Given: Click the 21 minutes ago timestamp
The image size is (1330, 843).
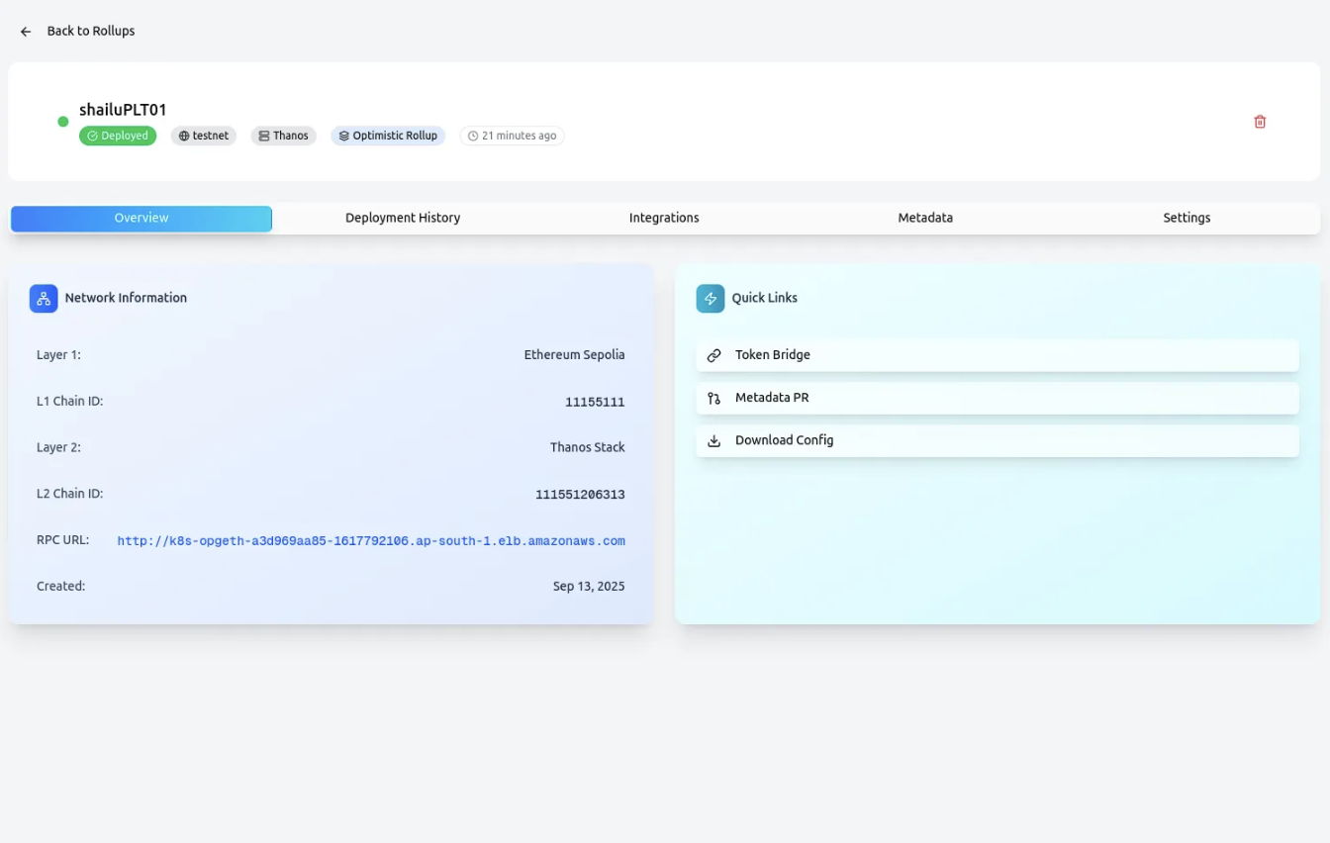Looking at the screenshot, I should click(512, 136).
